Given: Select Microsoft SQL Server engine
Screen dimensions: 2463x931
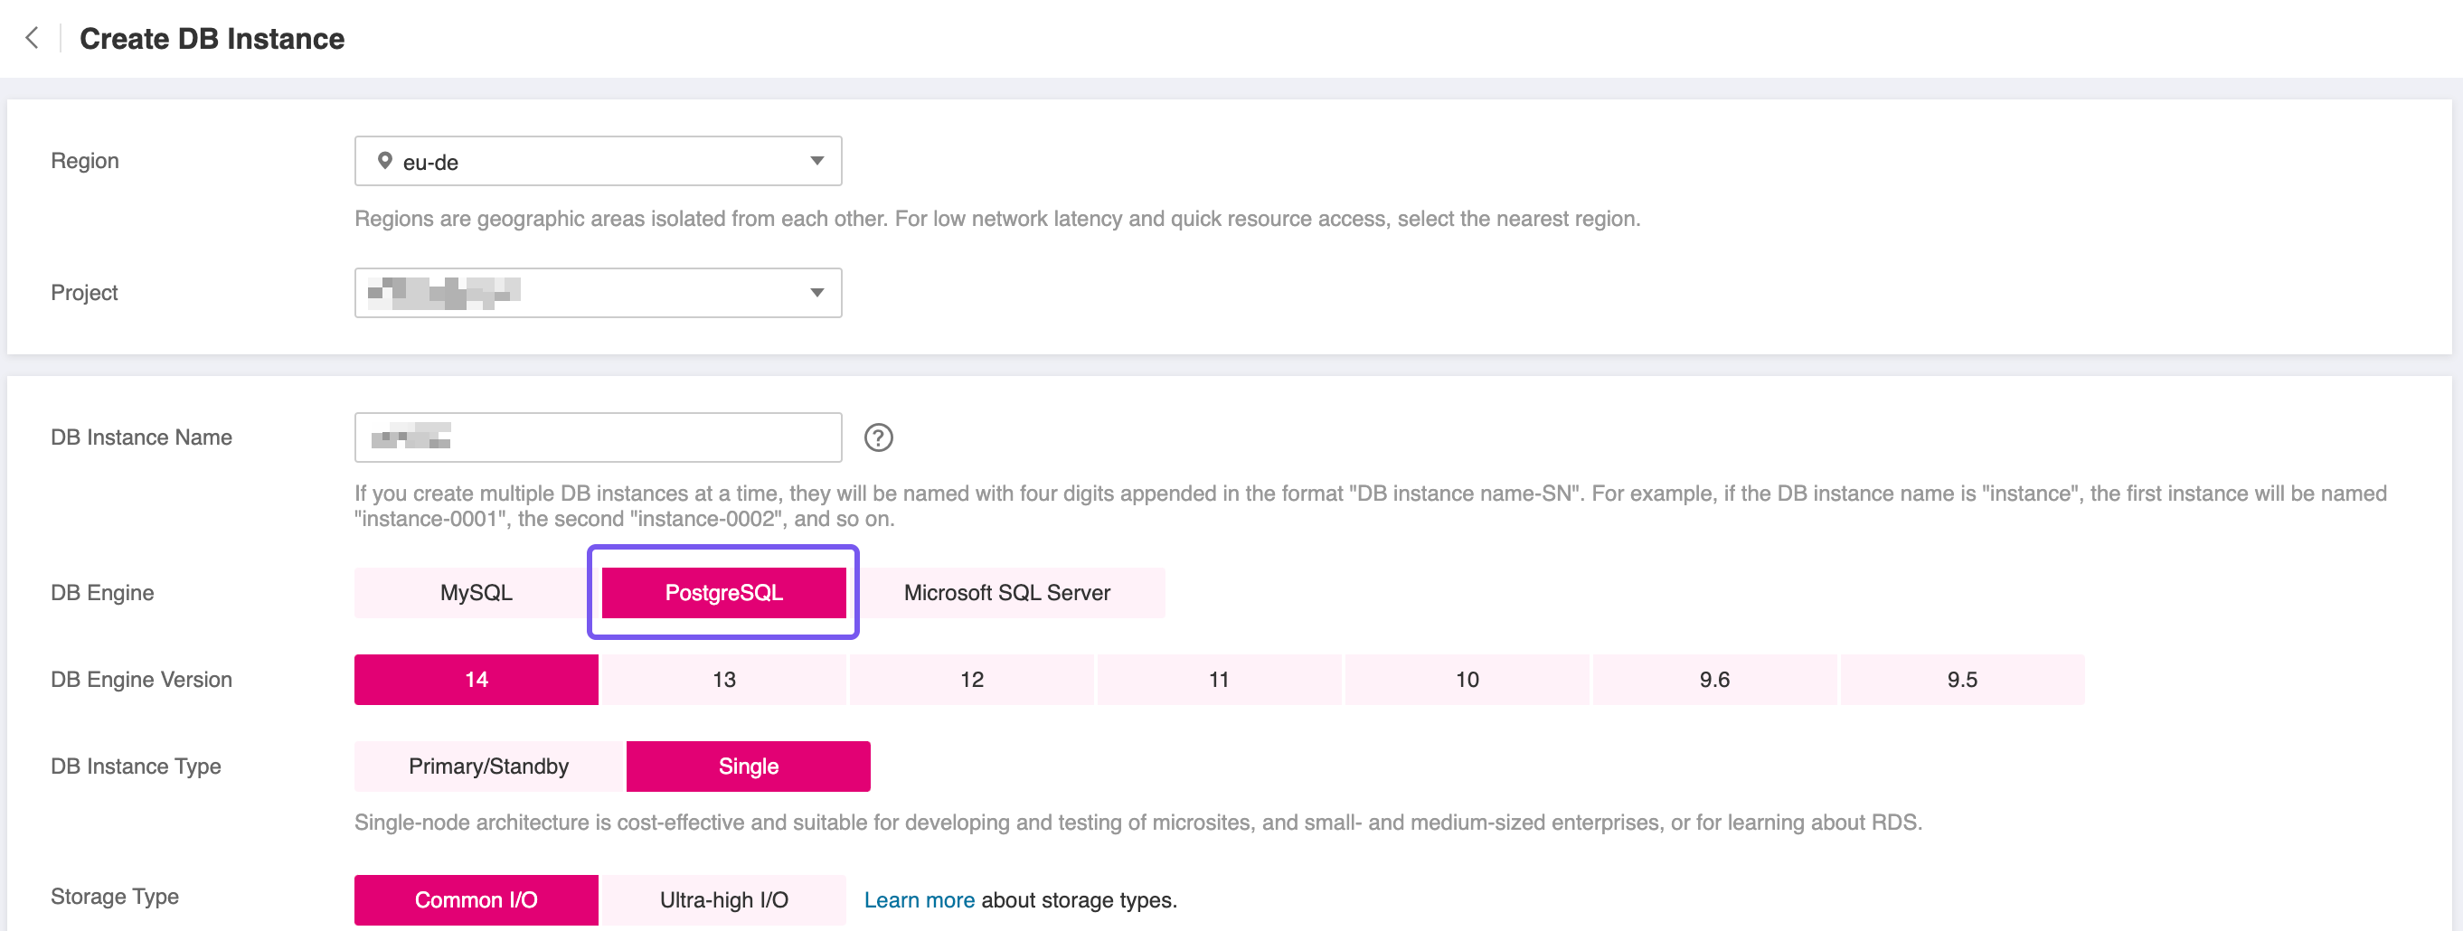Looking at the screenshot, I should point(1006,593).
